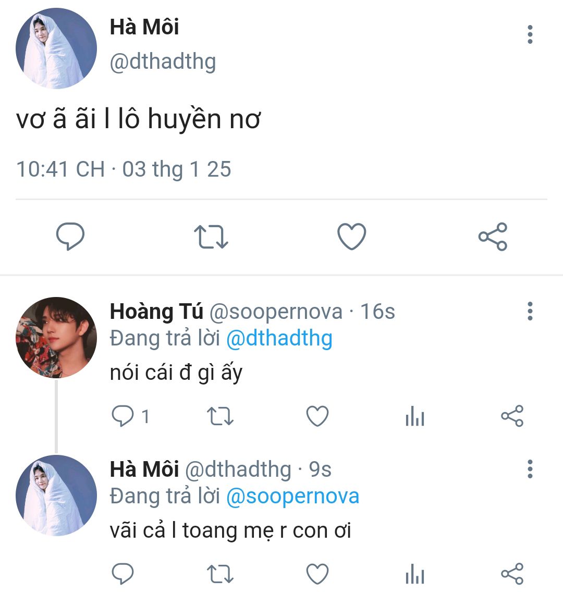Open the blue @soopernova mention link
Image resolution: width=563 pixels, height=594 pixels.
point(292,496)
